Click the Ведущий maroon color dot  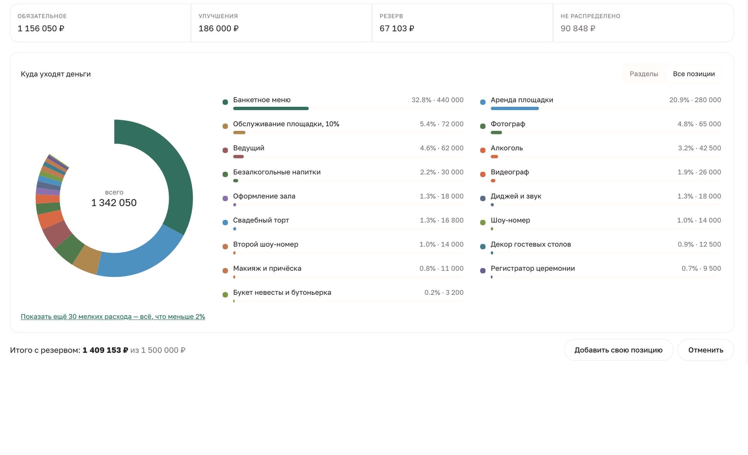(x=225, y=150)
